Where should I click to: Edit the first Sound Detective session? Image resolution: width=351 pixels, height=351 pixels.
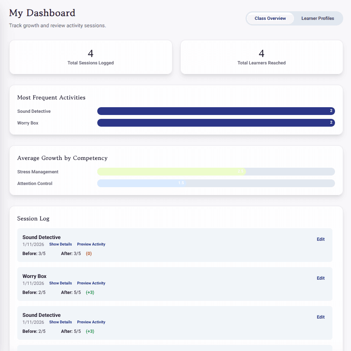point(321,239)
